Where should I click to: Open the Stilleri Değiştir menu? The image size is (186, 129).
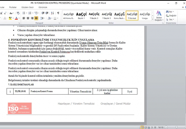tap(159, 16)
